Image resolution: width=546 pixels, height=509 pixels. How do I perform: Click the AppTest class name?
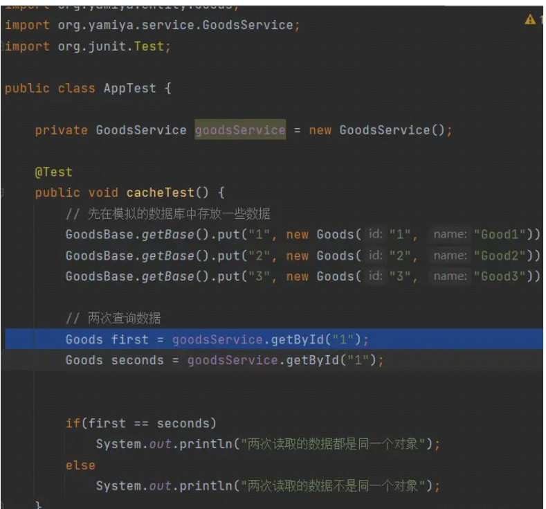[x=130, y=88]
